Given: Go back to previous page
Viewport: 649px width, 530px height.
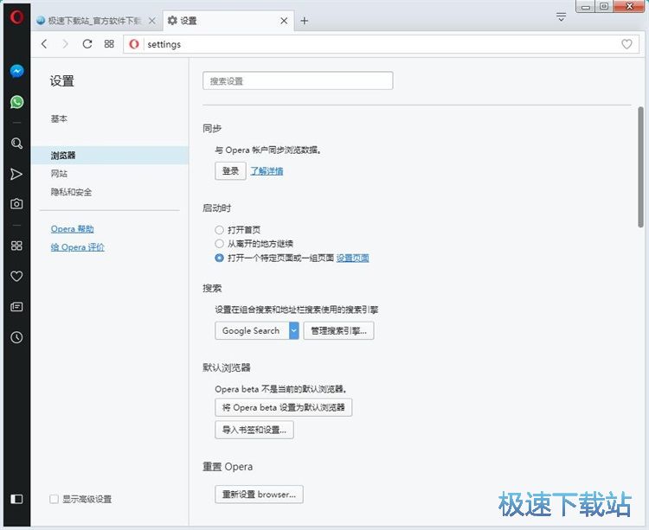Looking at the screenshot, I should coord(45,44).
